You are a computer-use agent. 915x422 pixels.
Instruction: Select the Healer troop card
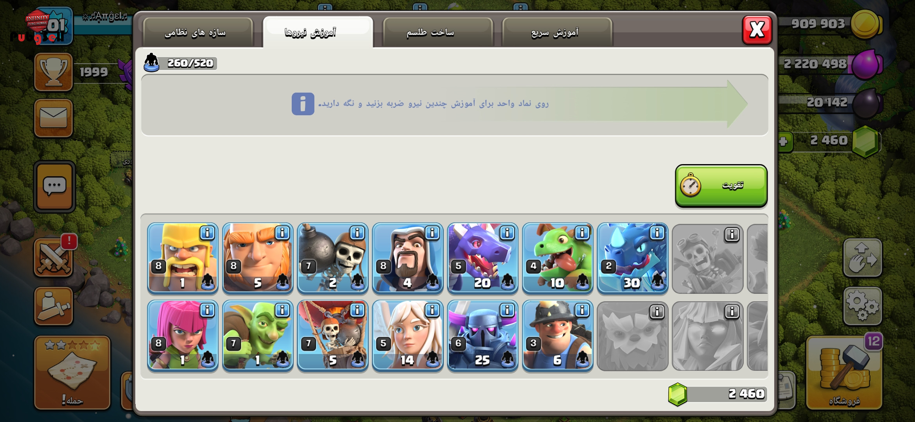(408, 335)
